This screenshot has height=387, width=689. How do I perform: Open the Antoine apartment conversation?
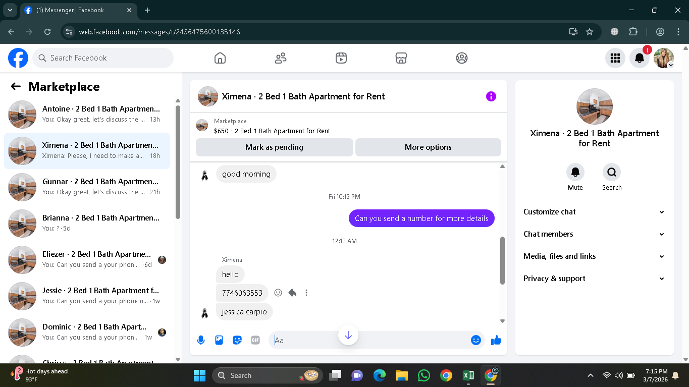tap(87, 115)
